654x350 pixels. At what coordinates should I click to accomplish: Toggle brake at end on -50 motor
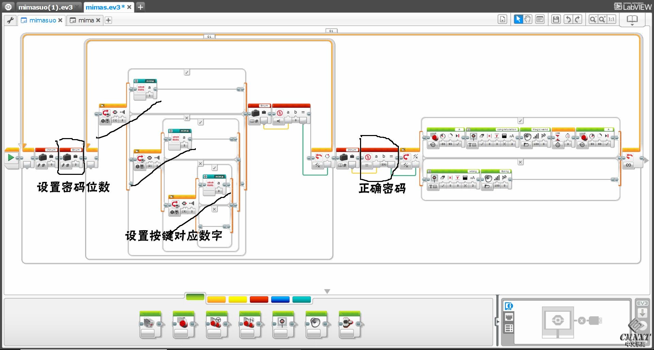tap(457, 144)
